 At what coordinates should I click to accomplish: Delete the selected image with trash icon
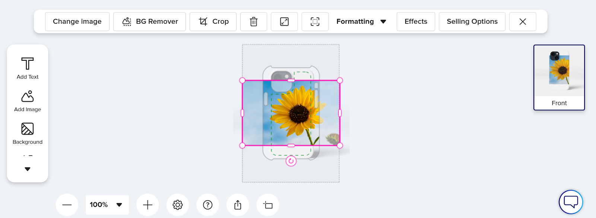(x=254, y=22)
